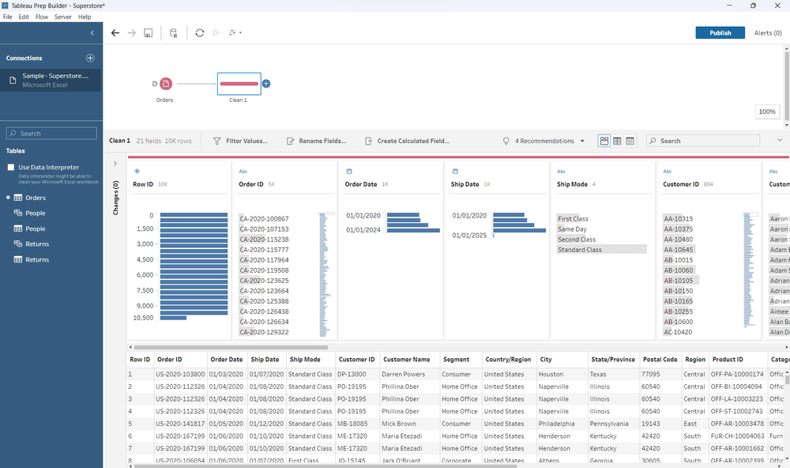Click the lightbulb Recommendations icon
This screenshot has width=790, height=468.
[506, 142]
